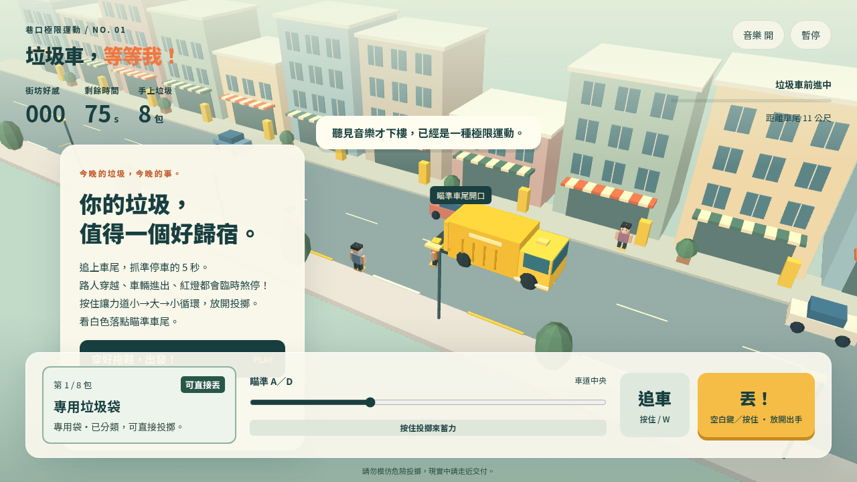857x482 pixels.
Task: Click the yellow garbage truck
Action: pos(505,246)
